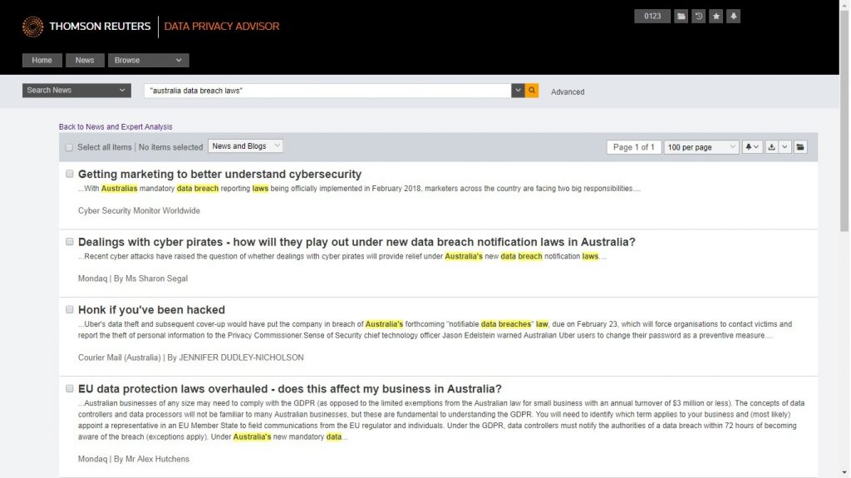Open the Dealings with cyber pirates article
Viewport: 851px width, 478px height.
point(357,242)
